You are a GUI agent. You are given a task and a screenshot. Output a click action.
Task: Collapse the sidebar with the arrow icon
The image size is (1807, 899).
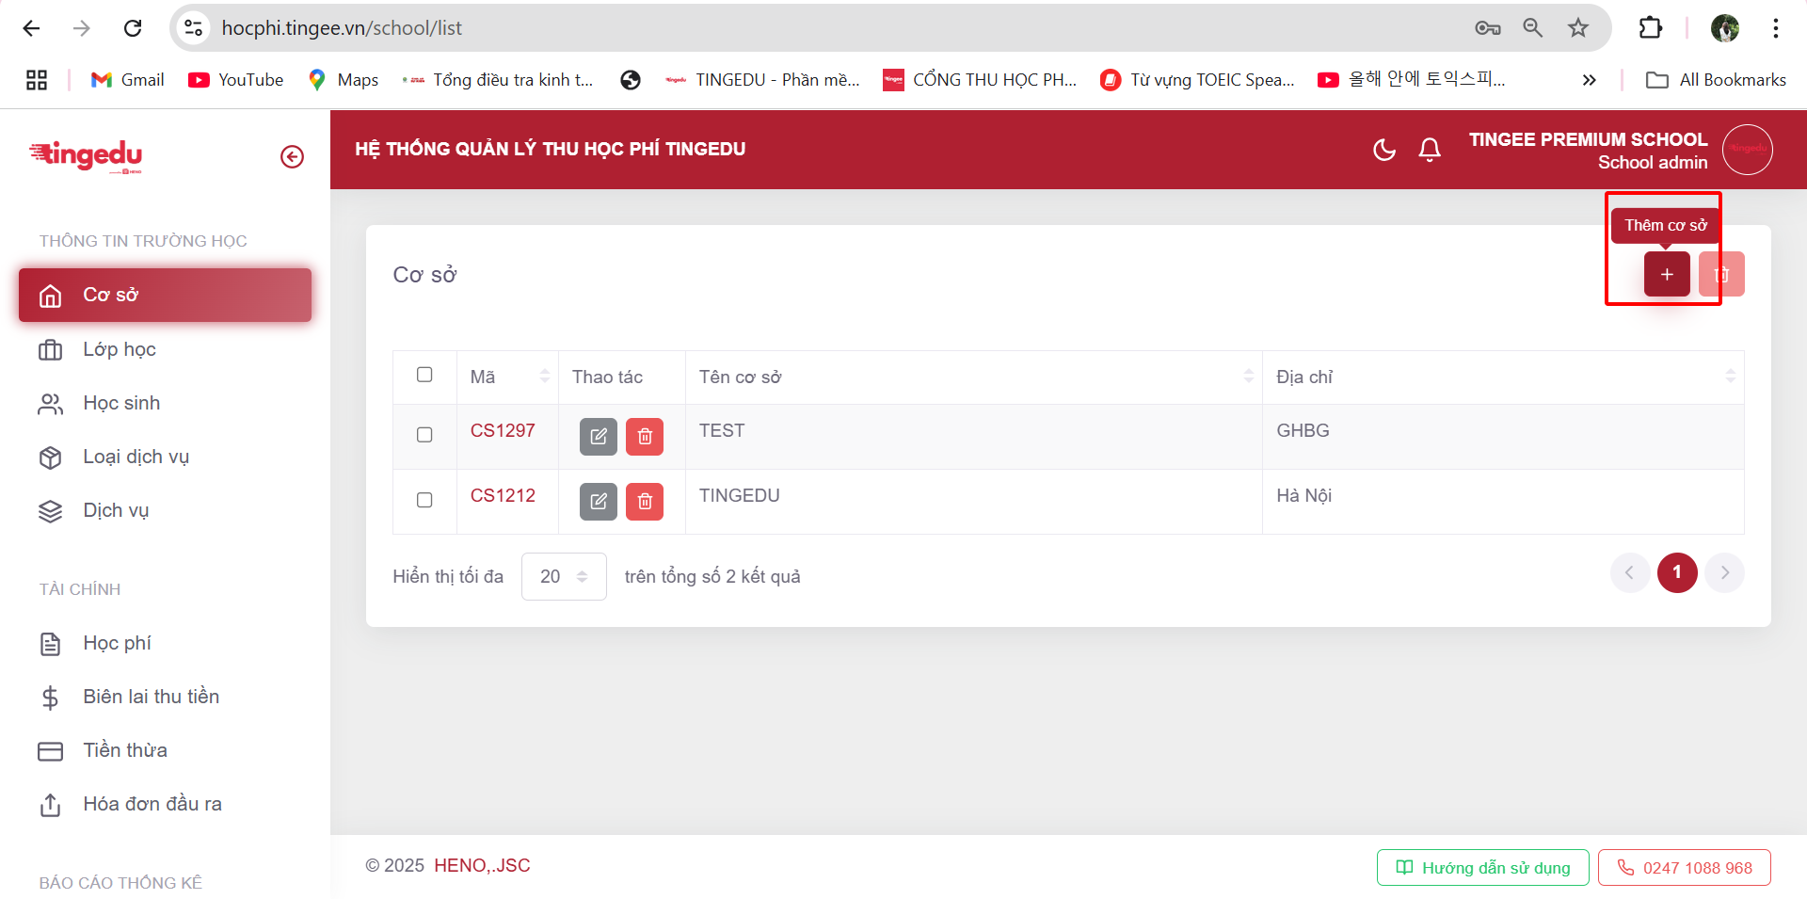tap(292, 157)
